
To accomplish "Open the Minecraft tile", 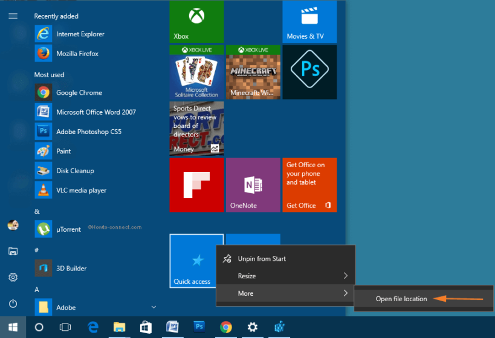I will pyautogui.click(x=253, y=72).
